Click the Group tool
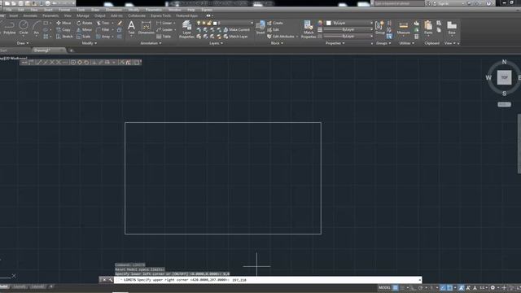Screen dimensions: 521x293 [379, 28]
